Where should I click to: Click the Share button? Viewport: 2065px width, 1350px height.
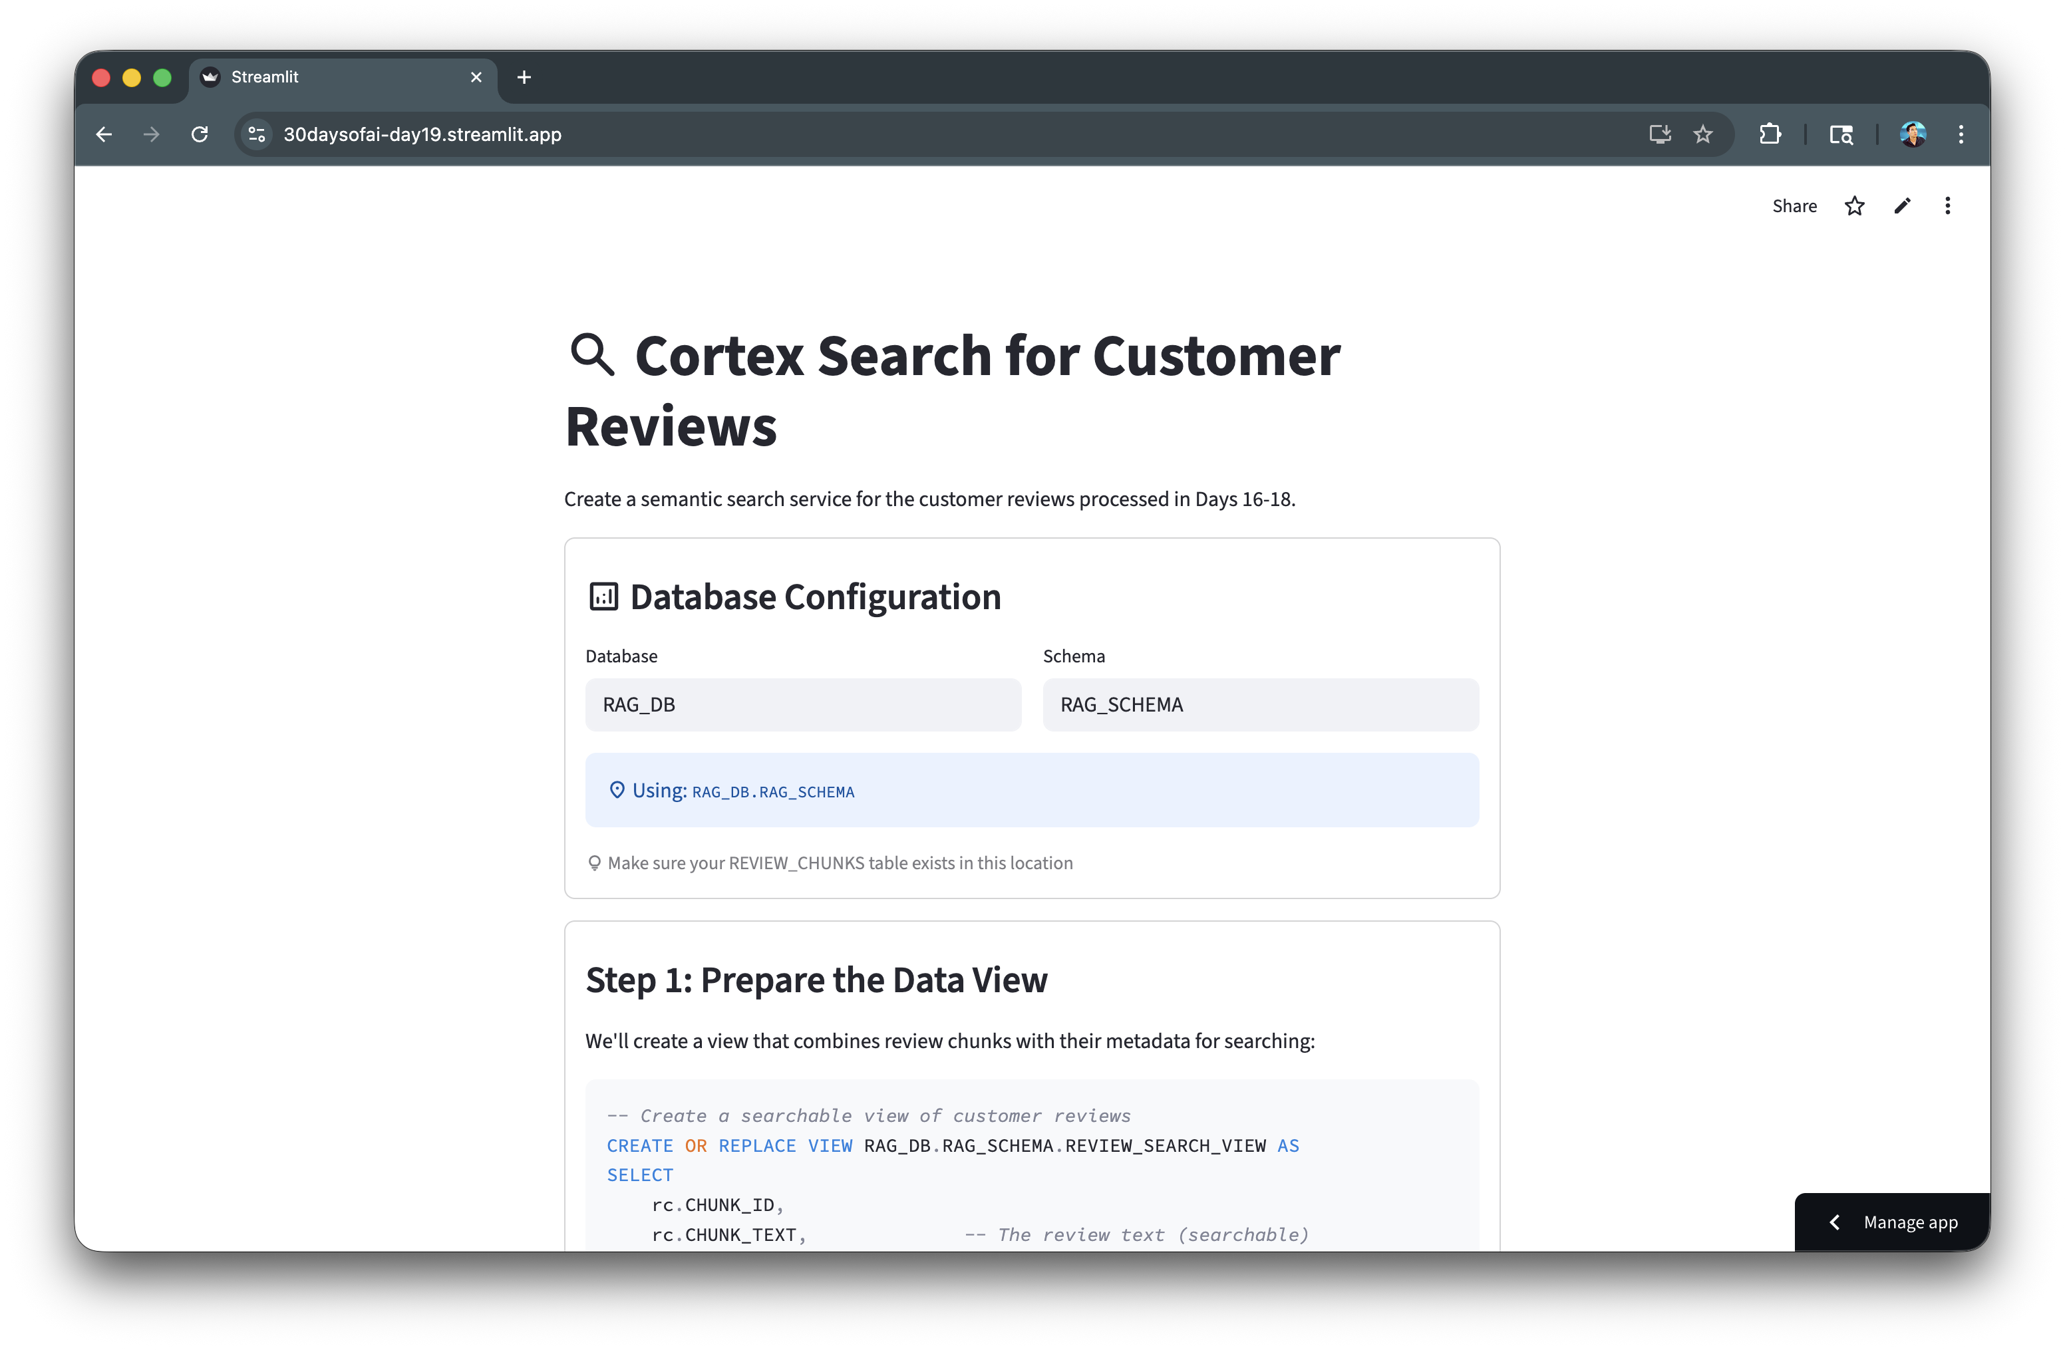point(1794,206)
